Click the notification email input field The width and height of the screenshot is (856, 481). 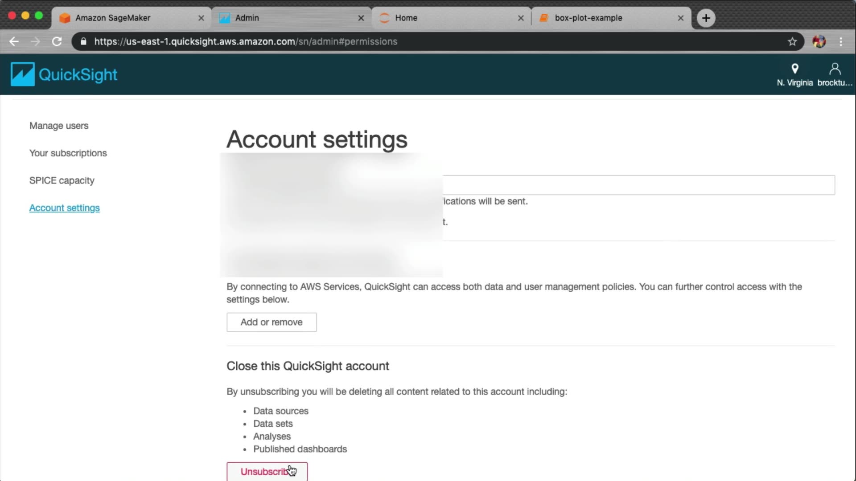point(638,185)
